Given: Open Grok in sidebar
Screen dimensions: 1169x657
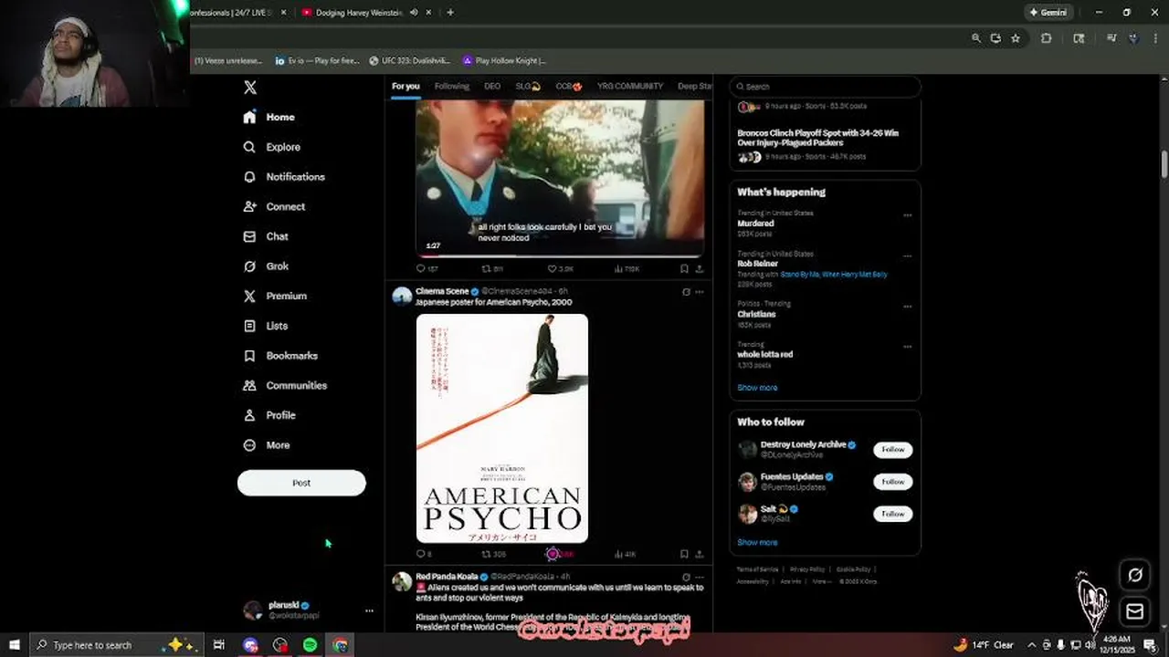Looking at the screenshot, I should point(266,266).
